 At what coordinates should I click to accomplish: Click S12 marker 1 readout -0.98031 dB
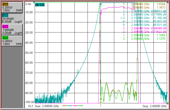click(x=159, y=11)
